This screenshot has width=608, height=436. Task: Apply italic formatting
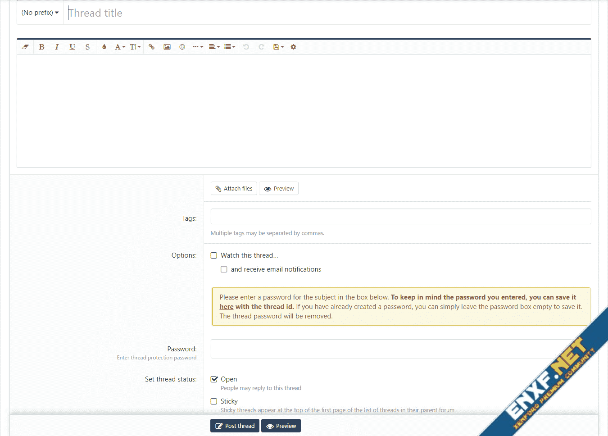click(57, 47)
